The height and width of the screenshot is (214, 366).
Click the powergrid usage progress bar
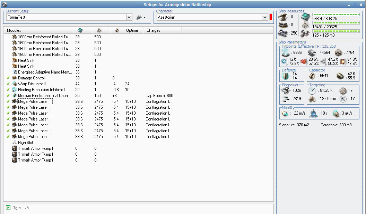(336, 23)
